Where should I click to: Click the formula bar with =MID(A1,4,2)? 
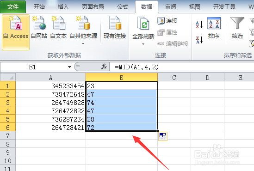(181, 67)
